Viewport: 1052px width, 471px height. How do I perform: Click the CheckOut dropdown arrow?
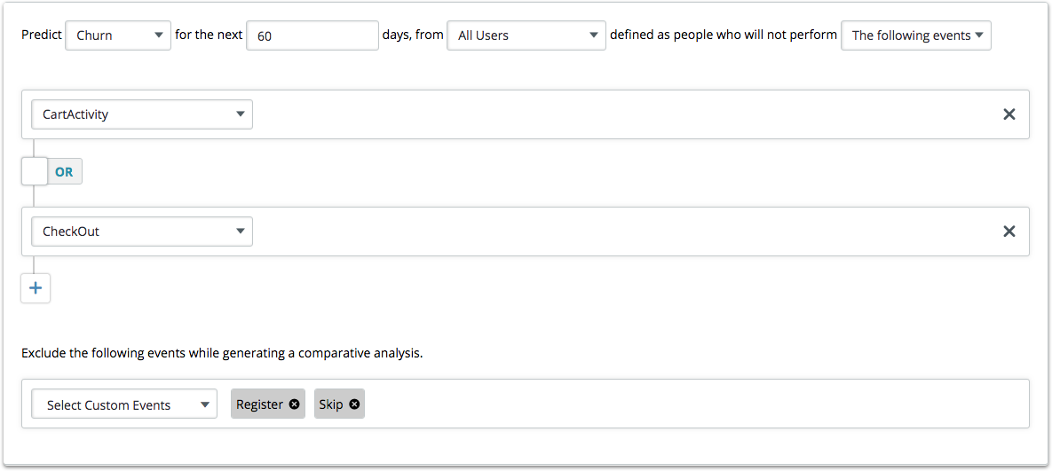click(x=240, y=232)
